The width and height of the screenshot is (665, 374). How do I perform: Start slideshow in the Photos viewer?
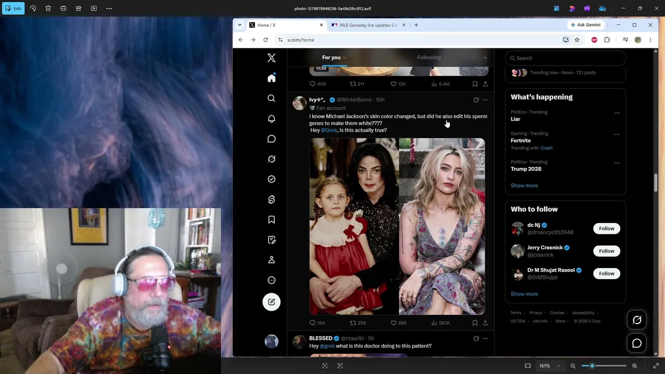click(x=94, y=8)
